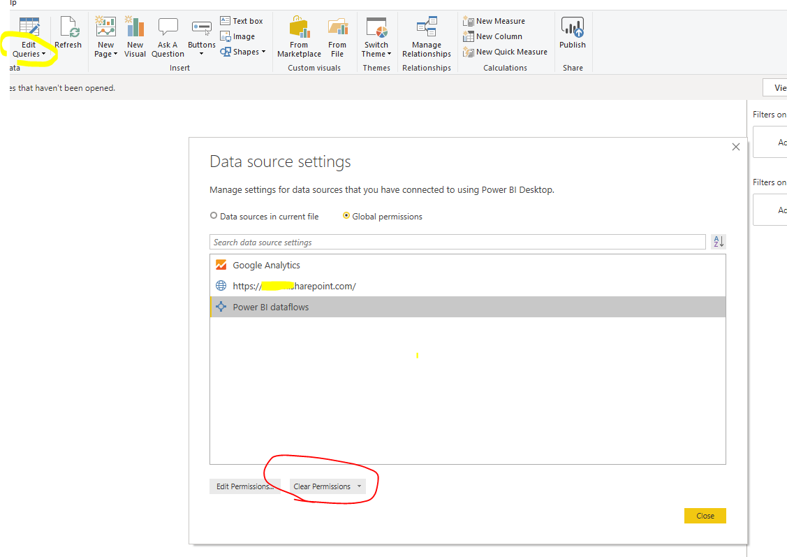
Task: Select Global permissions radio button
Action: pyautogui.click(x=346, y=215)
